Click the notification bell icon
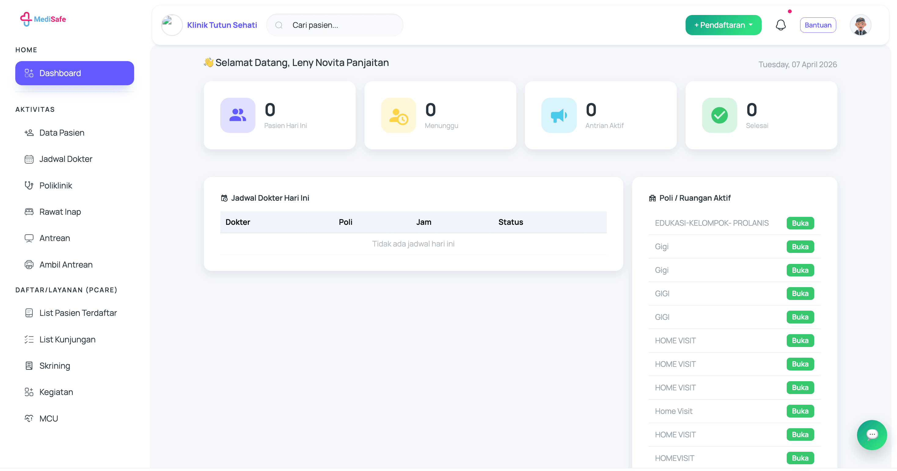 tap(780, 25)
